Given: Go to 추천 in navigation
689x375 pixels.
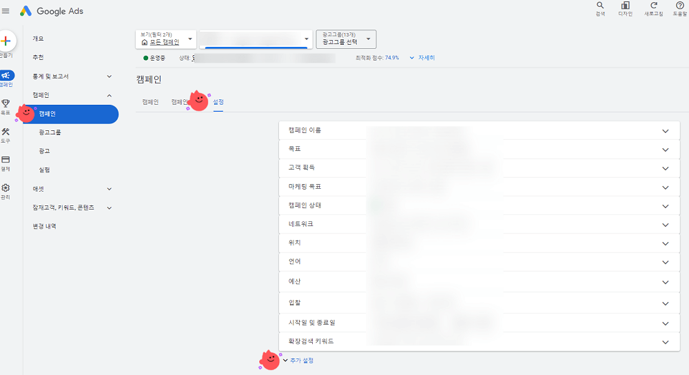Looking at the screenshot, I should click(x=38, y=58).
